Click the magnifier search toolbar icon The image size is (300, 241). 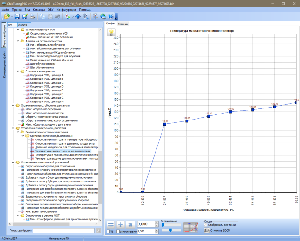tap(85, 17)
